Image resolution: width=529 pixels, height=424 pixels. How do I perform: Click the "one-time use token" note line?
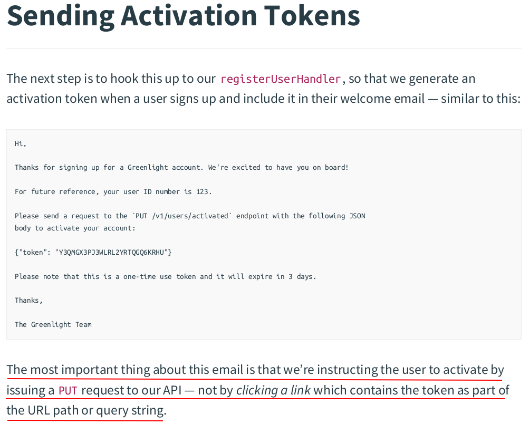tap(165, 276)
